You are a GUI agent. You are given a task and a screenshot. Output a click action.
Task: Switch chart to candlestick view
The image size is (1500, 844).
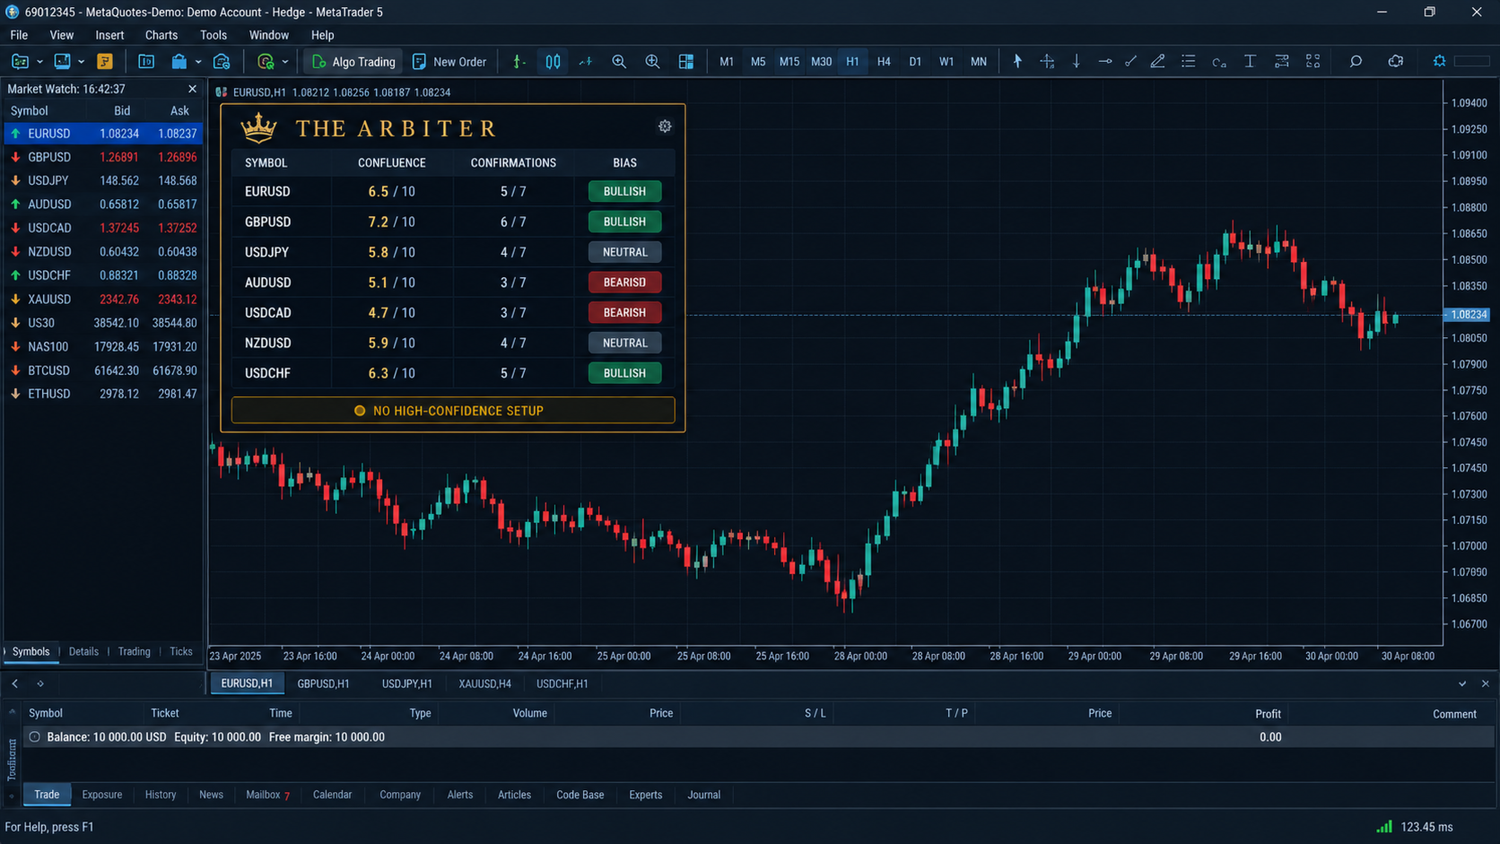[x=553, y=61]
